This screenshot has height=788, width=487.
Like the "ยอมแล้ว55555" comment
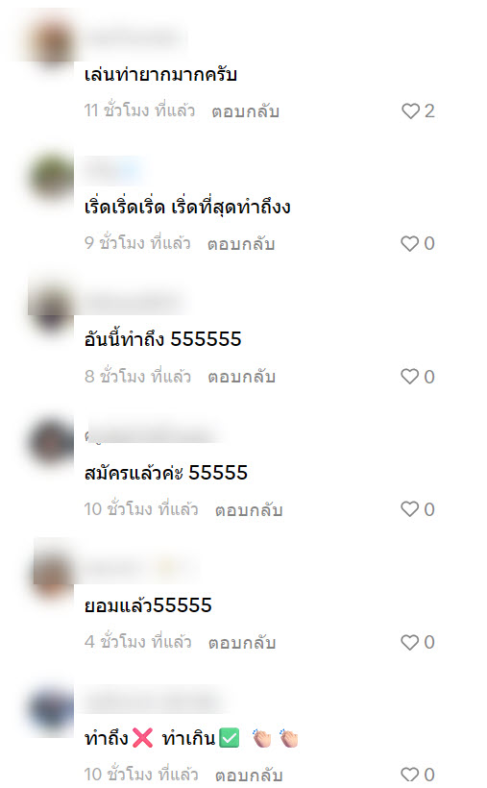410,642
